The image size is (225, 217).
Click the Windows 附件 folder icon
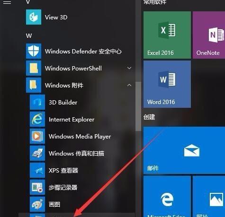34,85
